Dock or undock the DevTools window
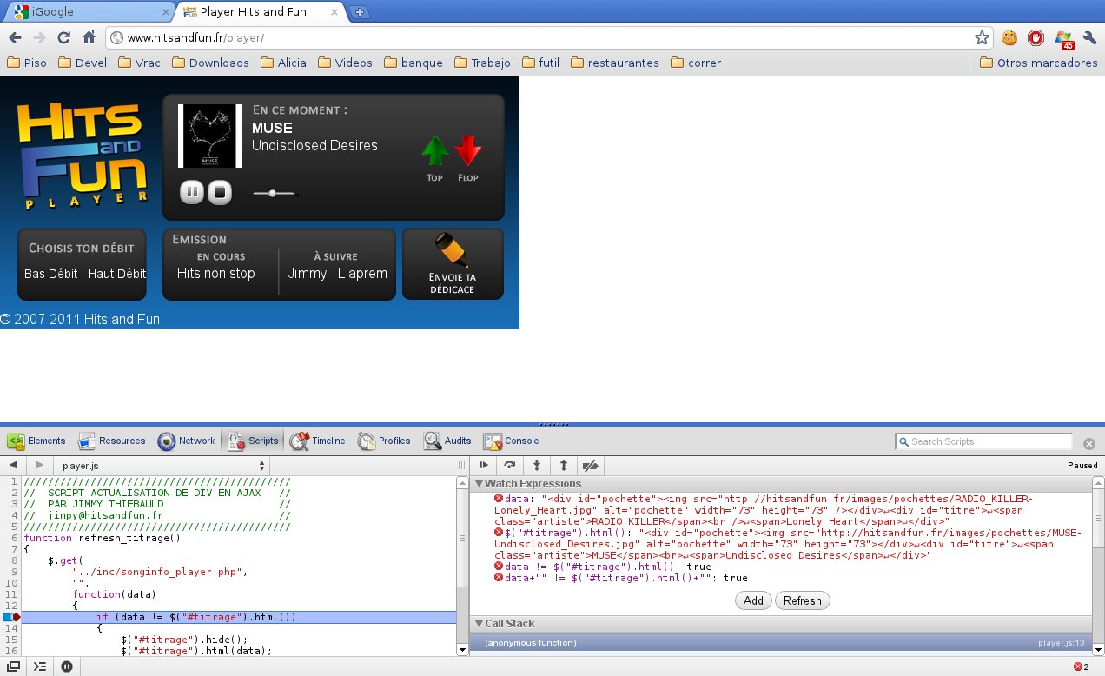The image size is (1105, 676). point(14,666)
